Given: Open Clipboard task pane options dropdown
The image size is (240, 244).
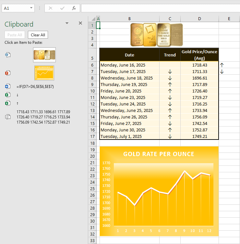Looking at the screenshot, I should tap(67, 23).
